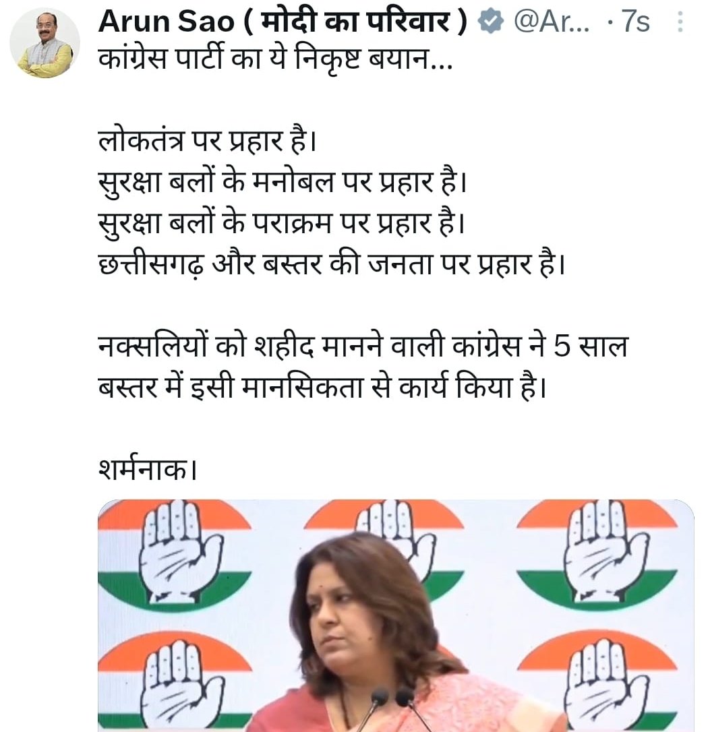Click the छत्तीसगढ़ और बस्तर की जनता line
This screenshot has width=710, height=732.
point(332,265)
